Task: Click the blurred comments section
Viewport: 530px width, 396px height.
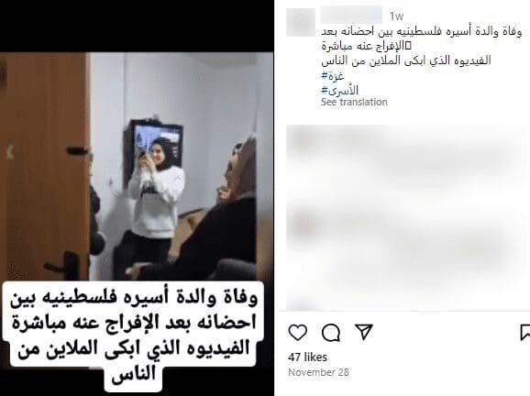Action: (405, 217)
